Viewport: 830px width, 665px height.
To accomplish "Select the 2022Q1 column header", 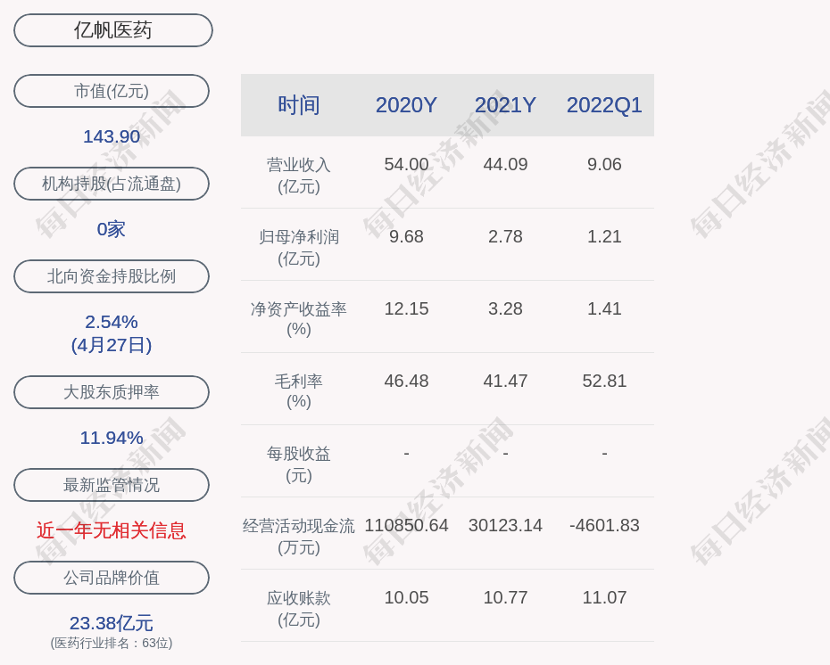I will (604, 105).
